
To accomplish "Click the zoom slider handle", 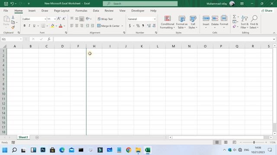I will 254,143.
